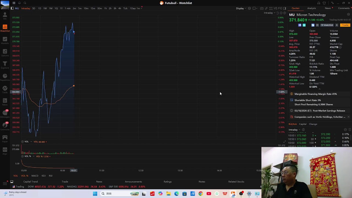This screenshot has width=352, height=198.
Task: Toggle the MACD indicator
Action: click(x=35, y=176)
